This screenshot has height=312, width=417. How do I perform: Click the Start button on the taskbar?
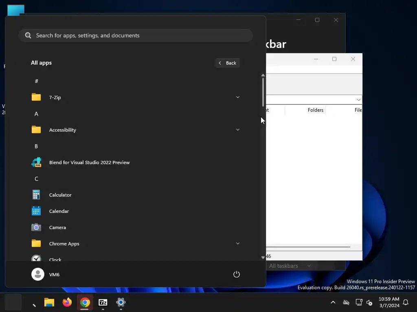coord(13,302)
